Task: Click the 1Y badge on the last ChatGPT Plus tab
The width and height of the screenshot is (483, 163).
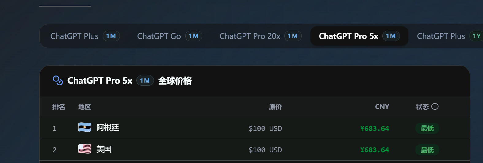Action: (477, 36)
